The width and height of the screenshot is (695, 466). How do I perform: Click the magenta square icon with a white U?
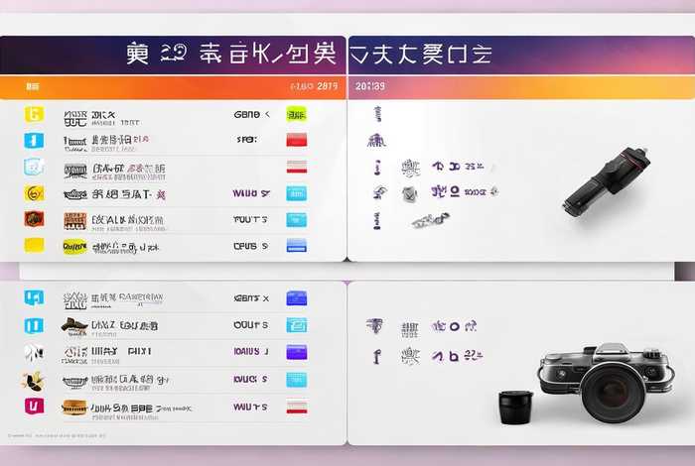(x=34, y=406)
